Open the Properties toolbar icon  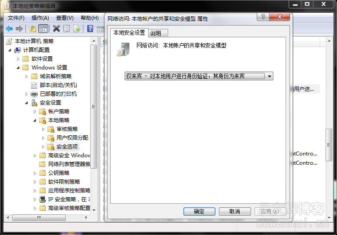click(x=66, y=29)
